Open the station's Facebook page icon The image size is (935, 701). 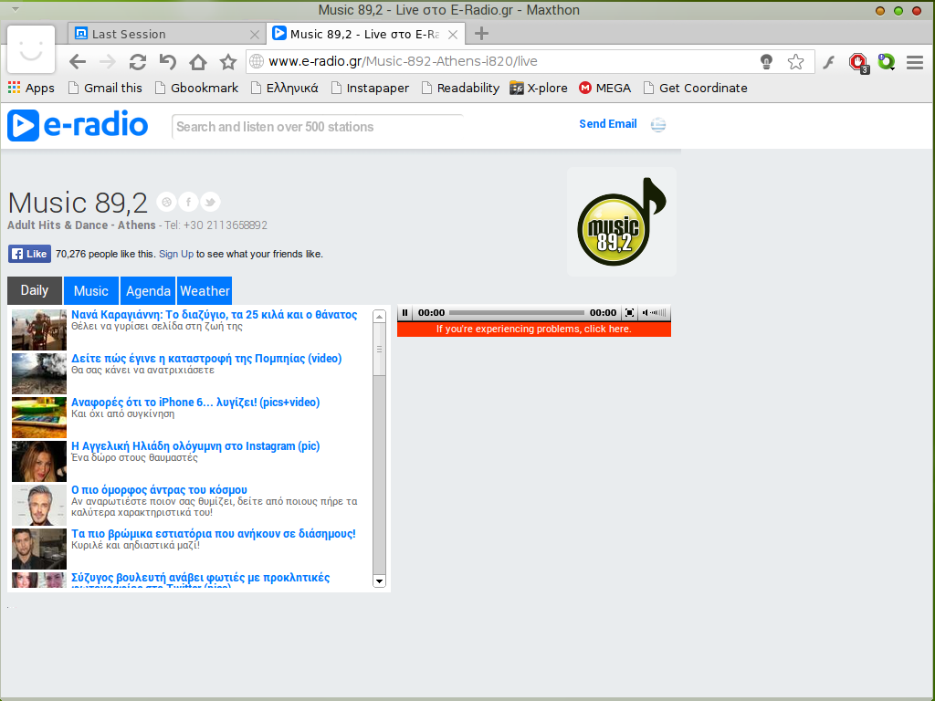coord(188,202)
